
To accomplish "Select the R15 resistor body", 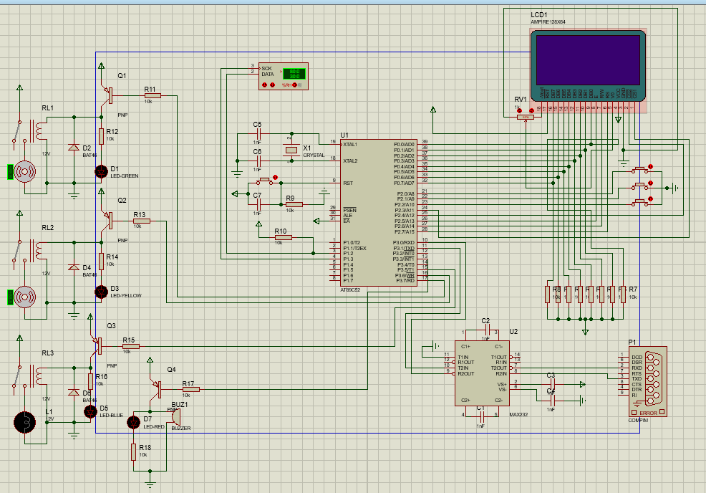I will click(x=130, y=346).
